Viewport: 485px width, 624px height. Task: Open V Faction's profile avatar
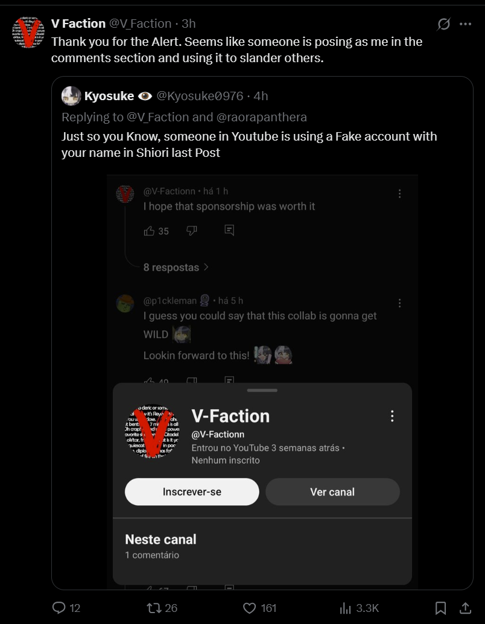(28, 33)
